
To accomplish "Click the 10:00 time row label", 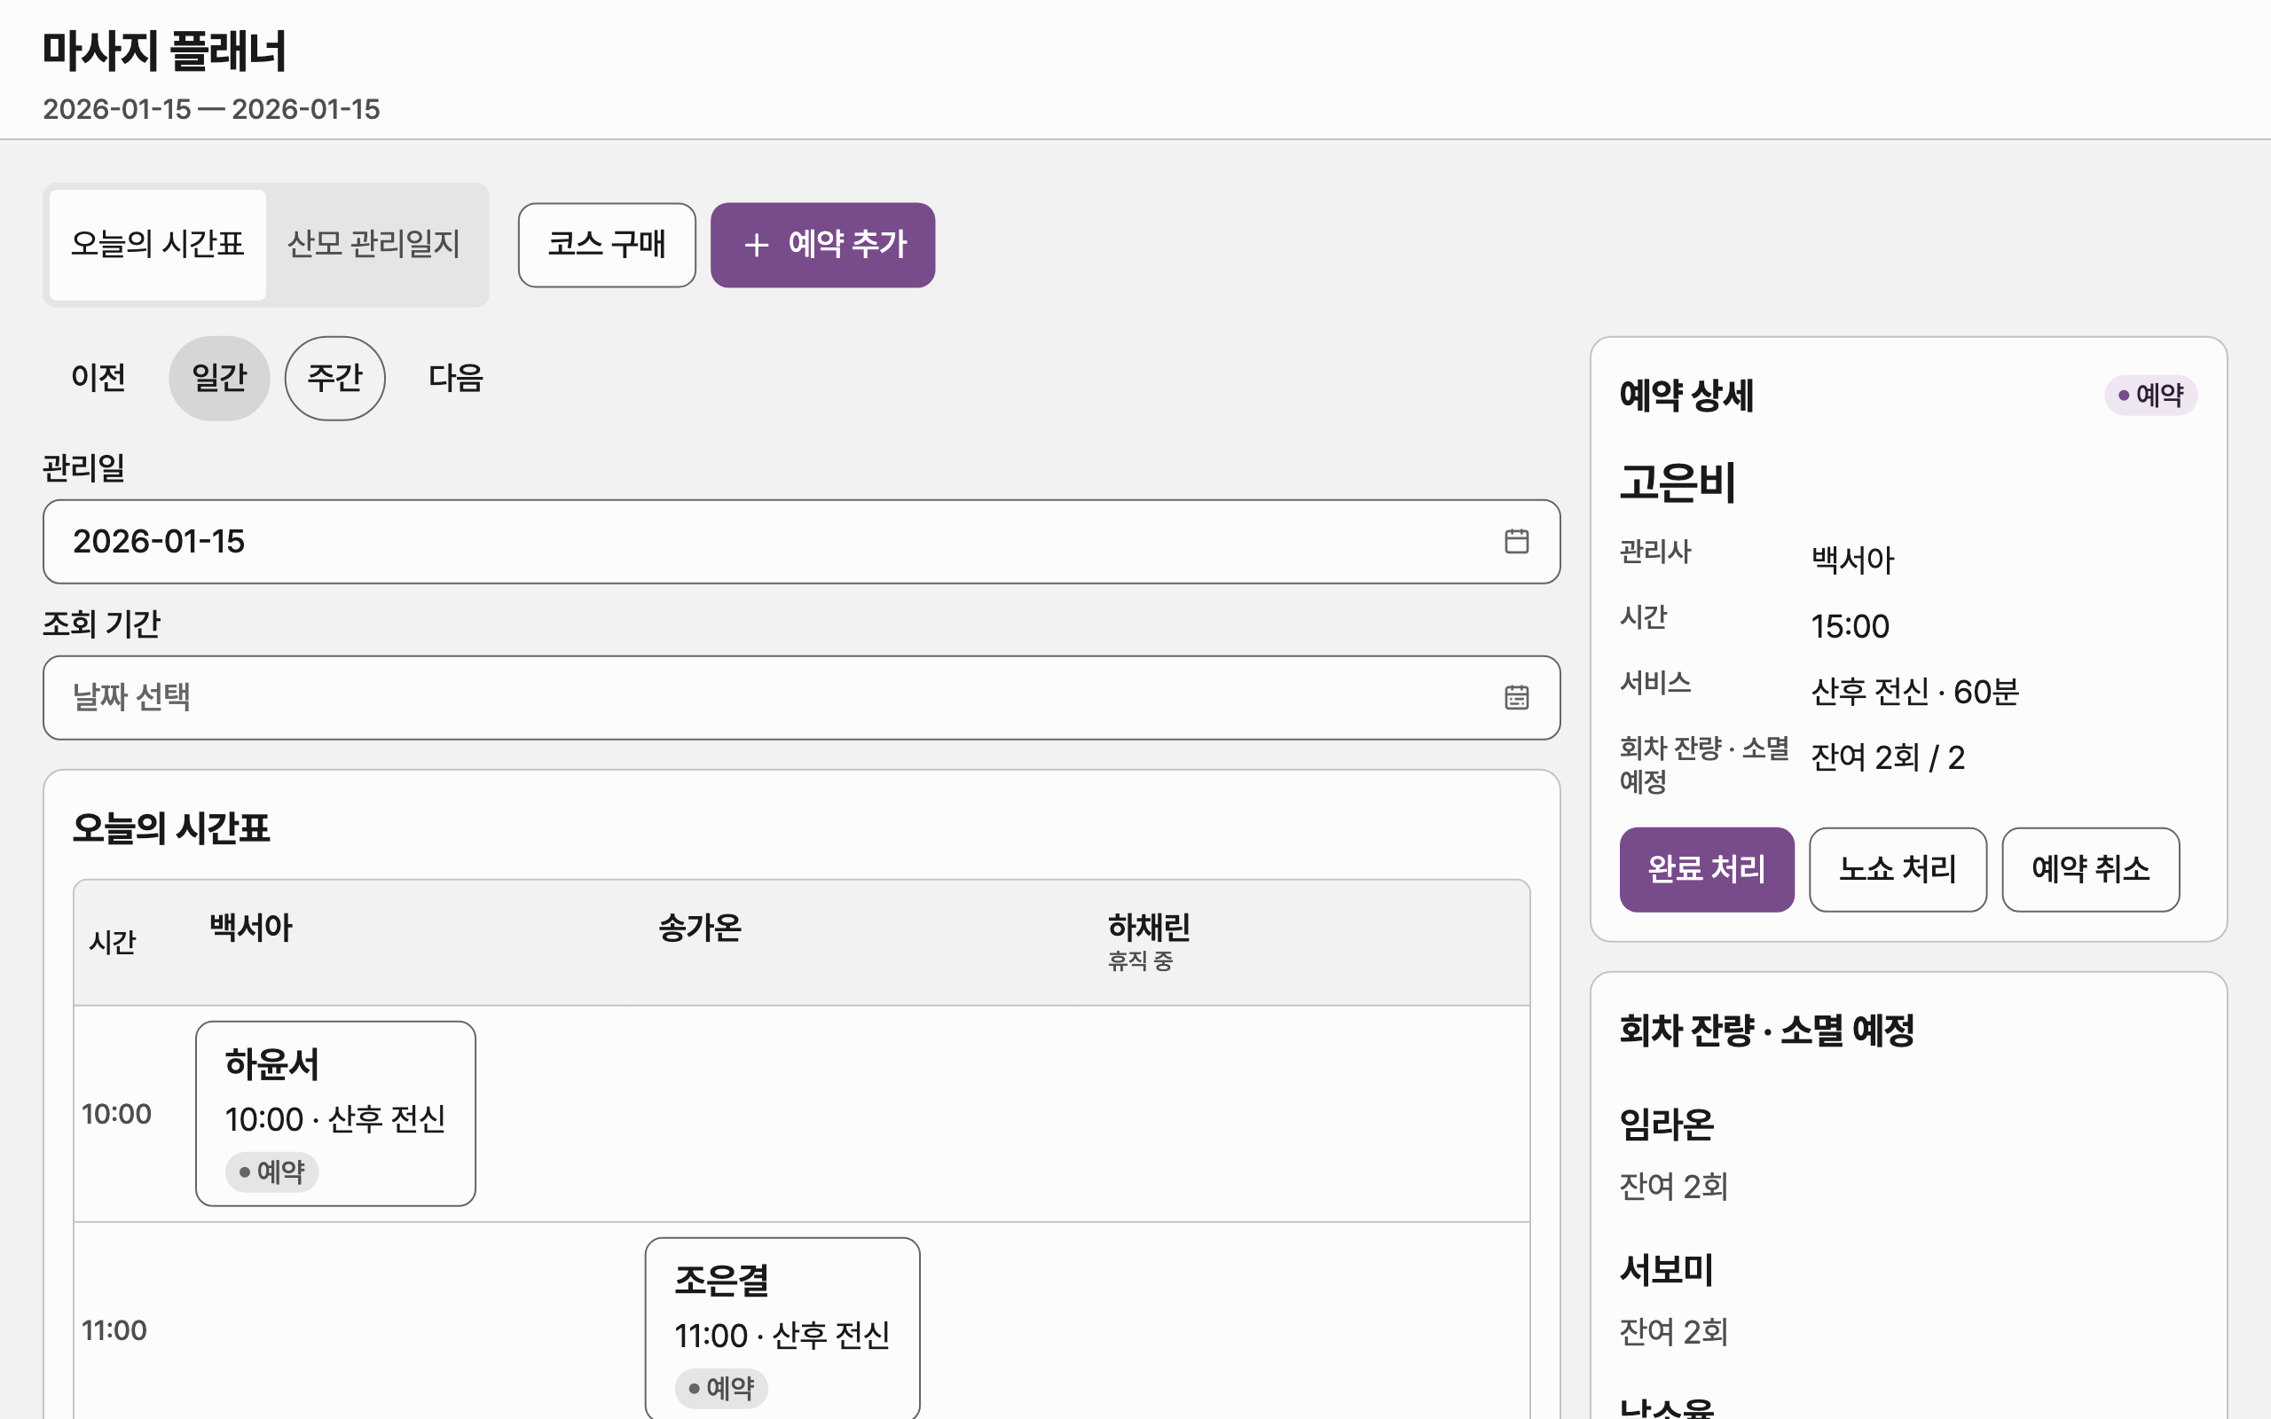I will click(116, 1114).
